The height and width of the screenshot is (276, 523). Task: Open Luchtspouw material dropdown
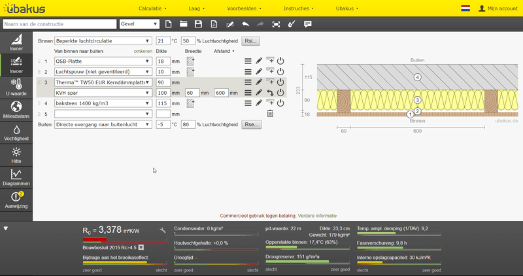pos(103,72)
